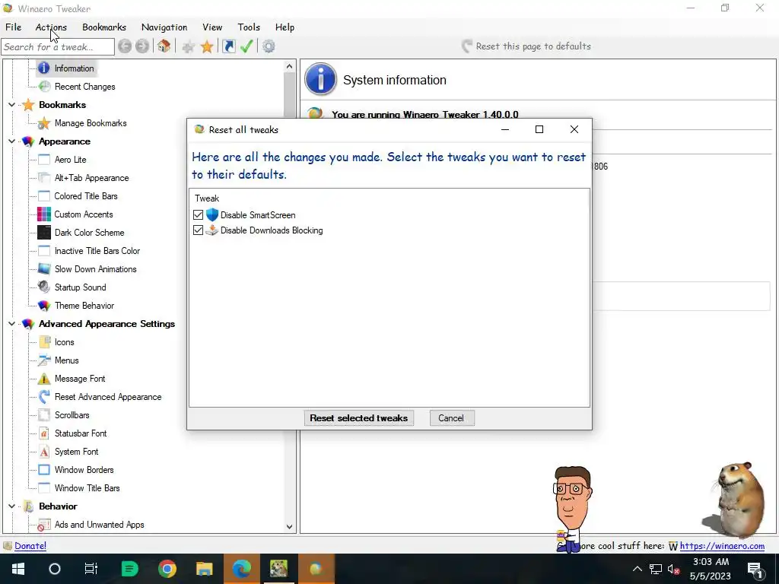Uncheck the Disable SmartScreen checkbox
The width and height of the screenshot is (779, 584).
[x=199, y=215]
